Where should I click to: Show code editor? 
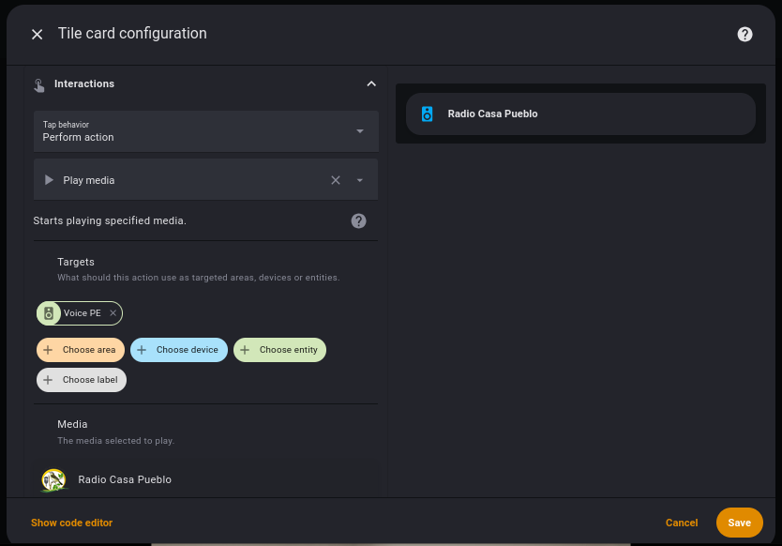pos(72,523)
